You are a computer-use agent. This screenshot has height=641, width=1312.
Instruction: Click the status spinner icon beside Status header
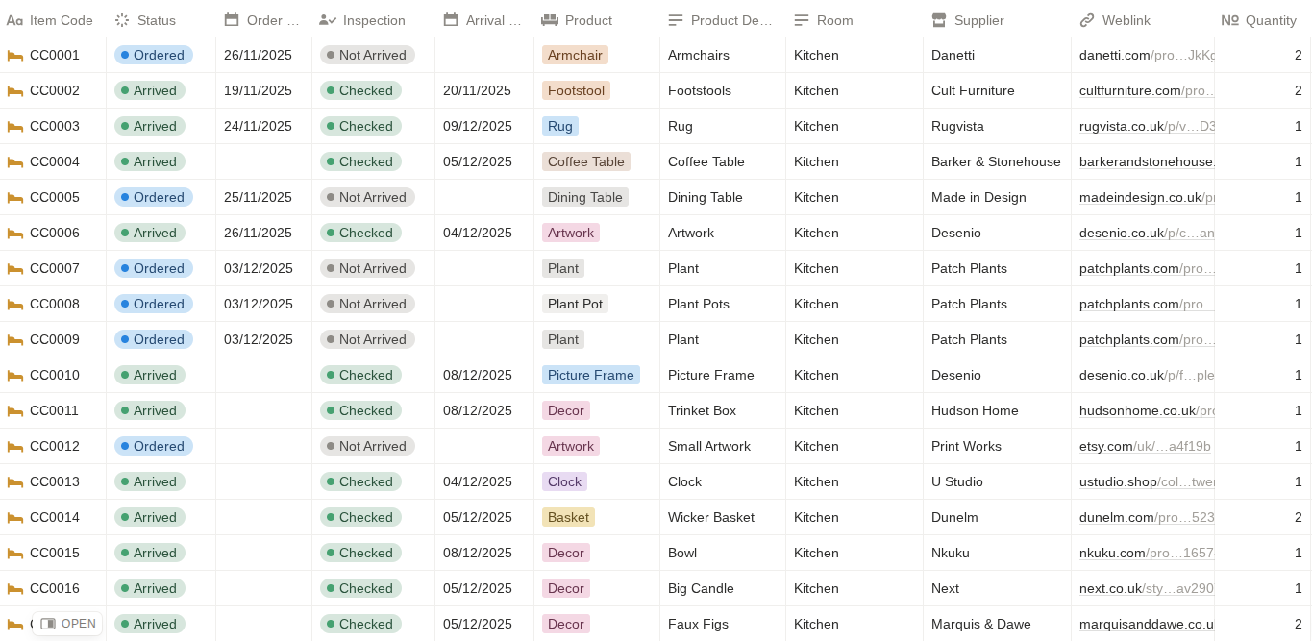pos(121,19)
